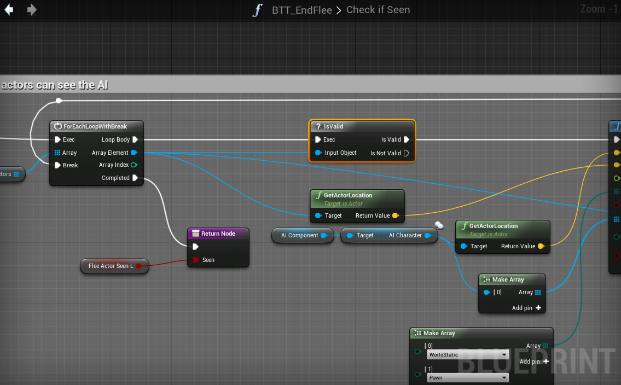Click the Loop Body exec output pin
This screenshot has height=385, width=621.
(135, 140)
